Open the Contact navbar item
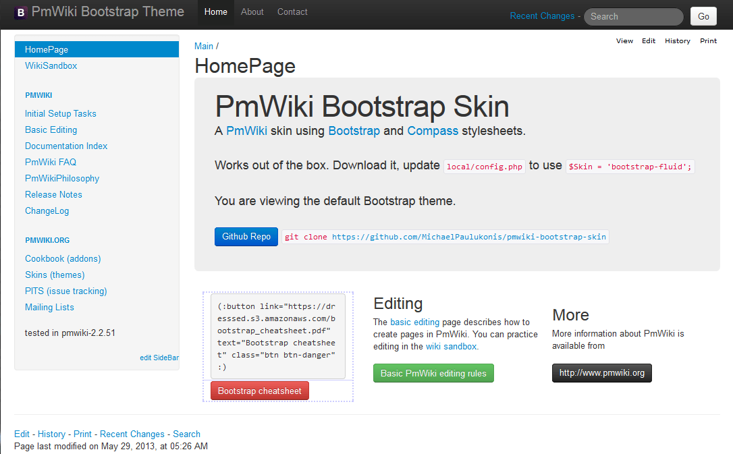This screenshot has width=733, height=454. pos(292,11)
